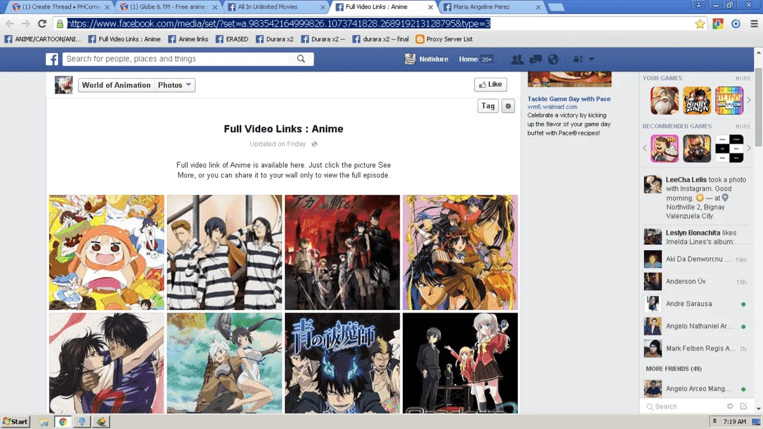Screen dimensions: 763x429
Task: Click the Tag button
Action: (x=488, y=106)
